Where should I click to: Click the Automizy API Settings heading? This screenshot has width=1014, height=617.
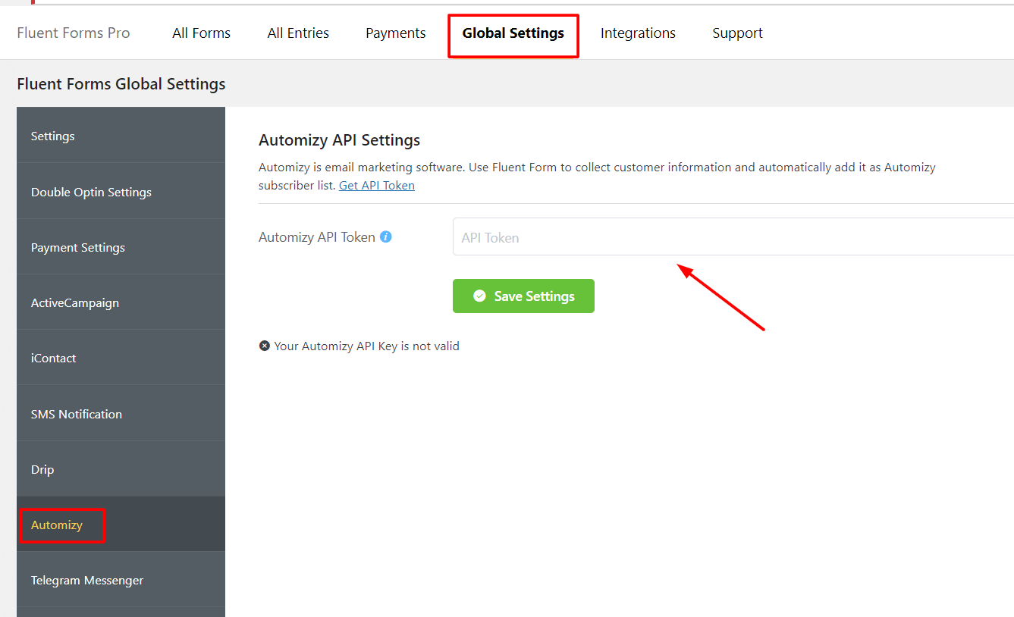click(340, 140)
